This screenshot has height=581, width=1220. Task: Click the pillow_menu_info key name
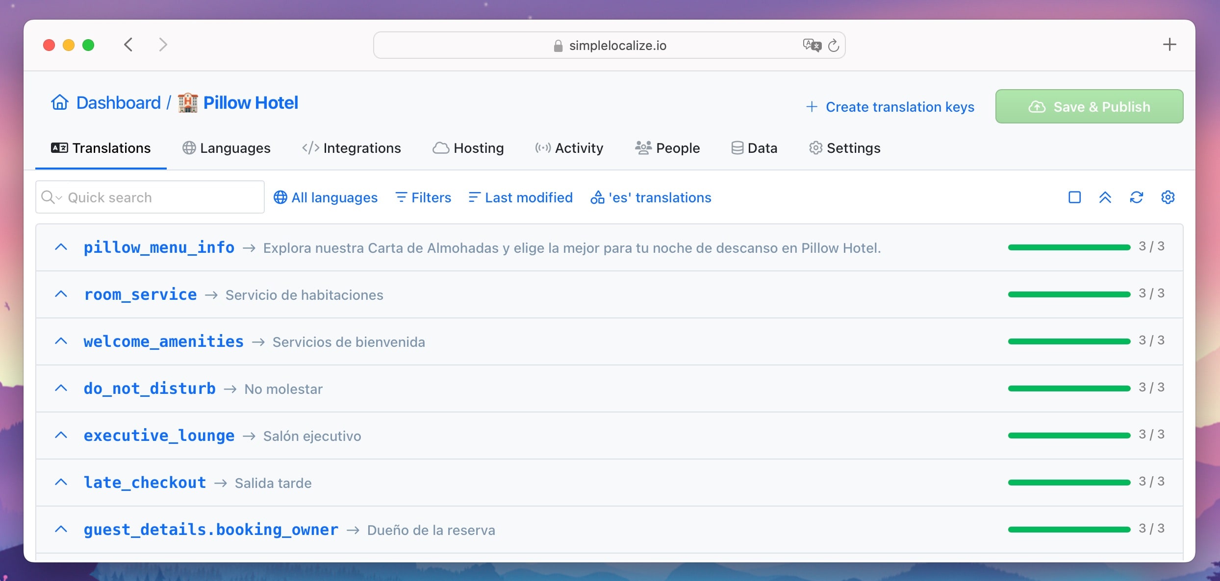click(x=159, y=248)
